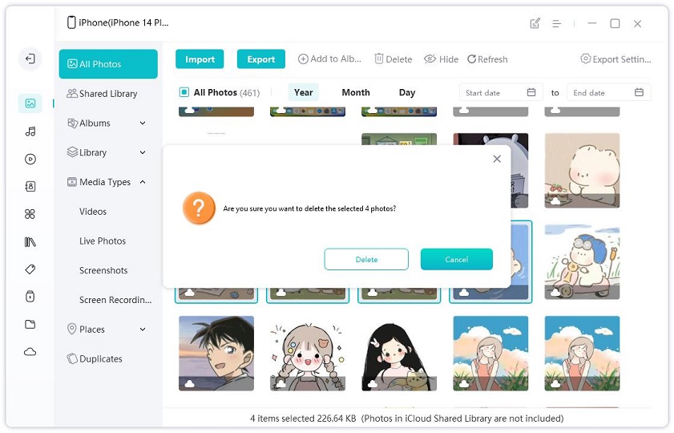Select the bear riding scooter thumbnail
Viewport: 674px width, 433px height.
[582, 262]
